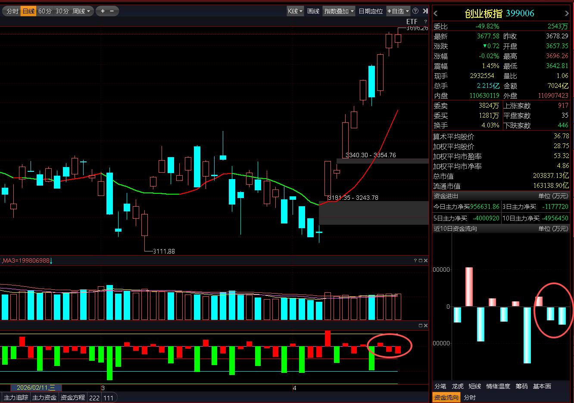
Task: Go to previous index with left arrow
Action: [x=436, y=14]
